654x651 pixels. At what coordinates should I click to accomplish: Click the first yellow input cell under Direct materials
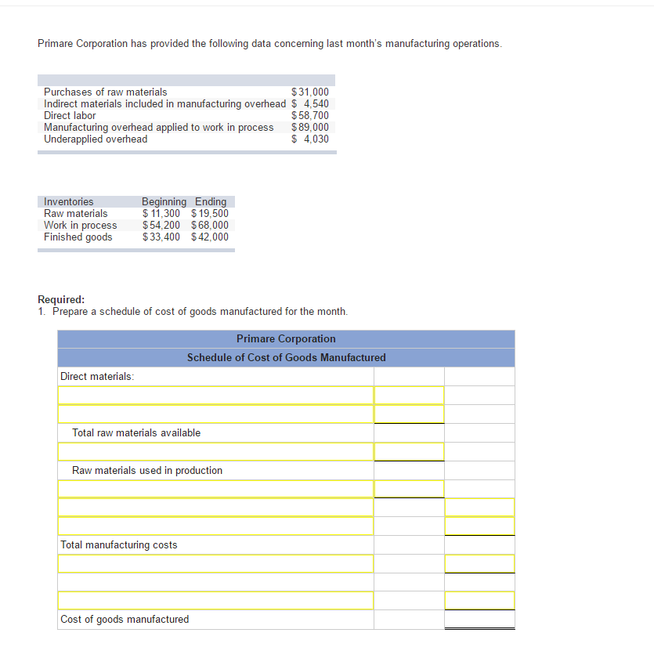[215, 395]
